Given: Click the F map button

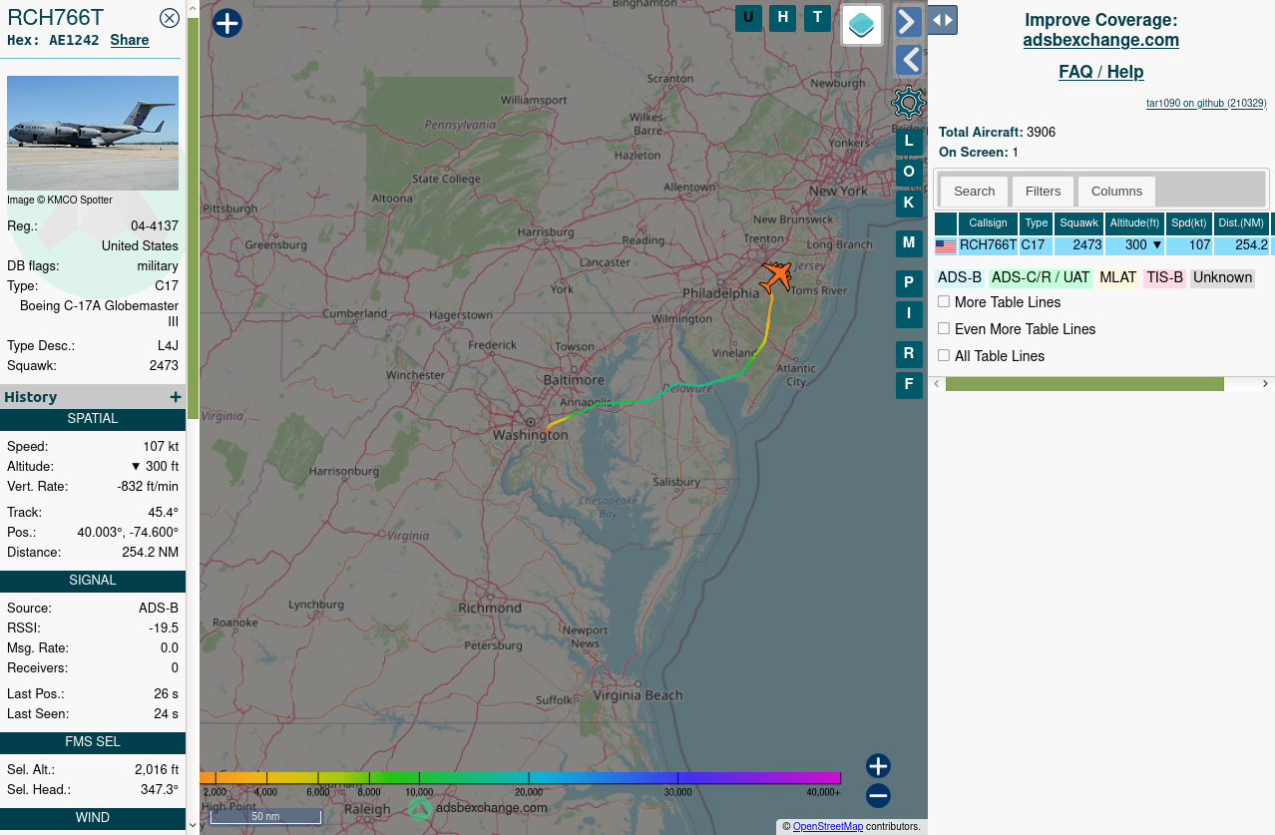Looking at the screenshot, I should (x=909, y=385).
